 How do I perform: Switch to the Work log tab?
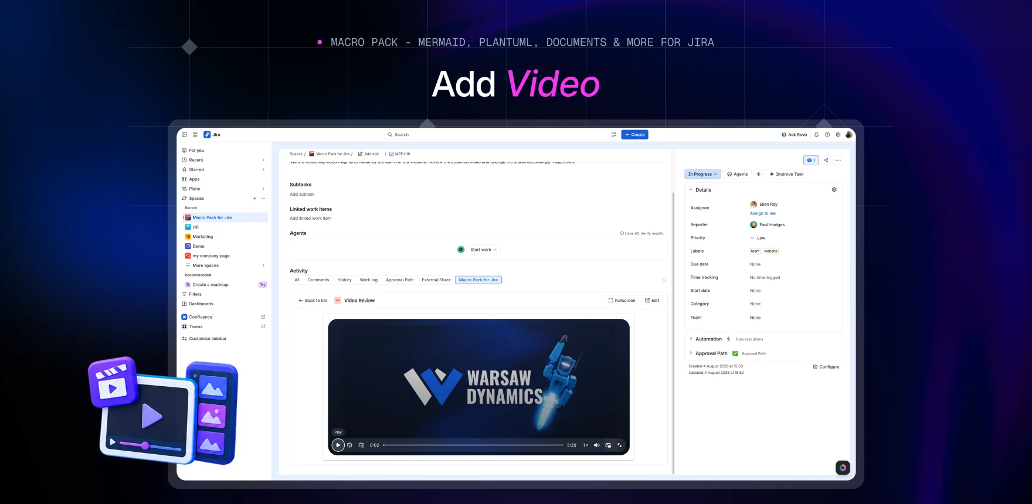pos(369,280)
